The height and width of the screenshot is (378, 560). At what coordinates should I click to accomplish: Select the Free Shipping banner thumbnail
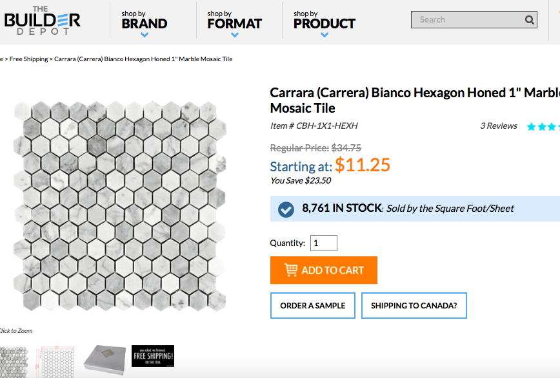click(x=153, y=356)
